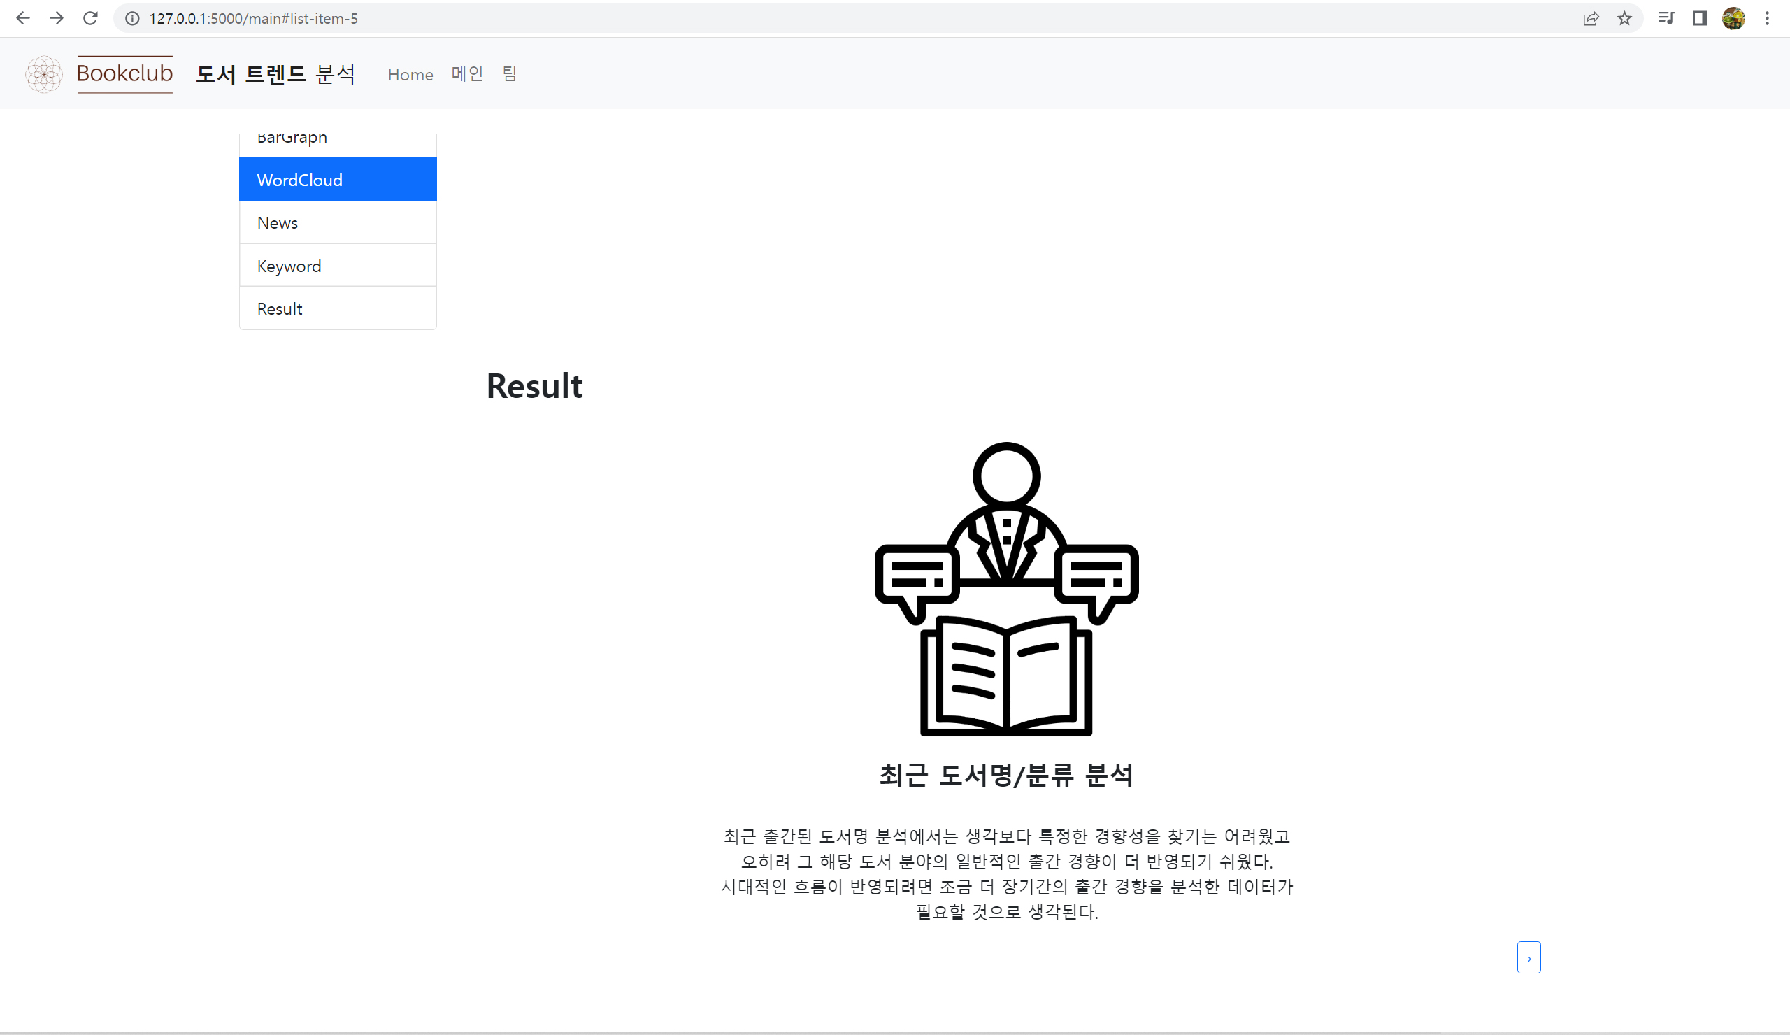1790x1035 pixels.
Task: Open the browser side panel icon
Action: (x=1699, y=18)
